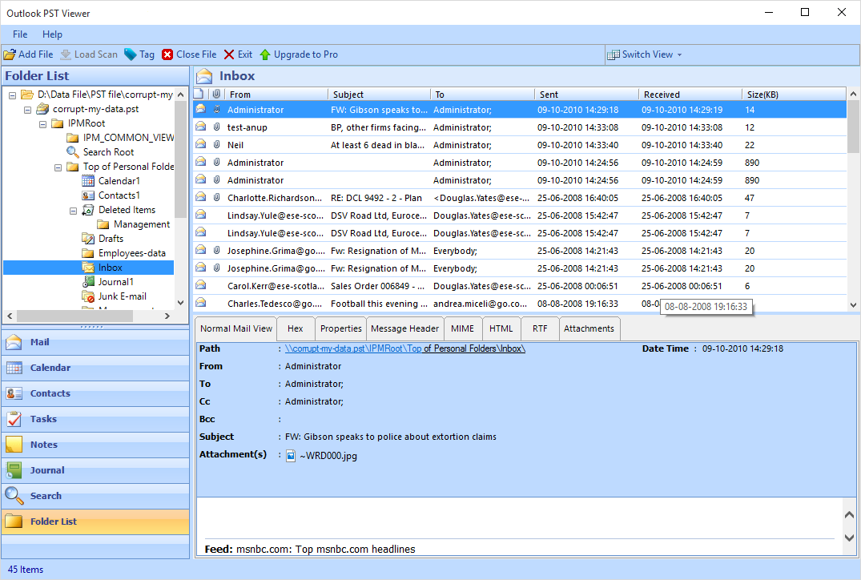
Task: Click the Search magnifier icon in navigation pane
Action: pyautogui.click(x=14, y=496)
